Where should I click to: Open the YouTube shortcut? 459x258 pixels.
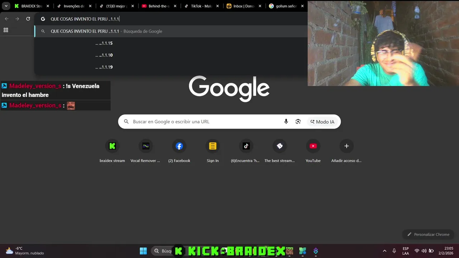pyautogui.click(x=313, y=150)
